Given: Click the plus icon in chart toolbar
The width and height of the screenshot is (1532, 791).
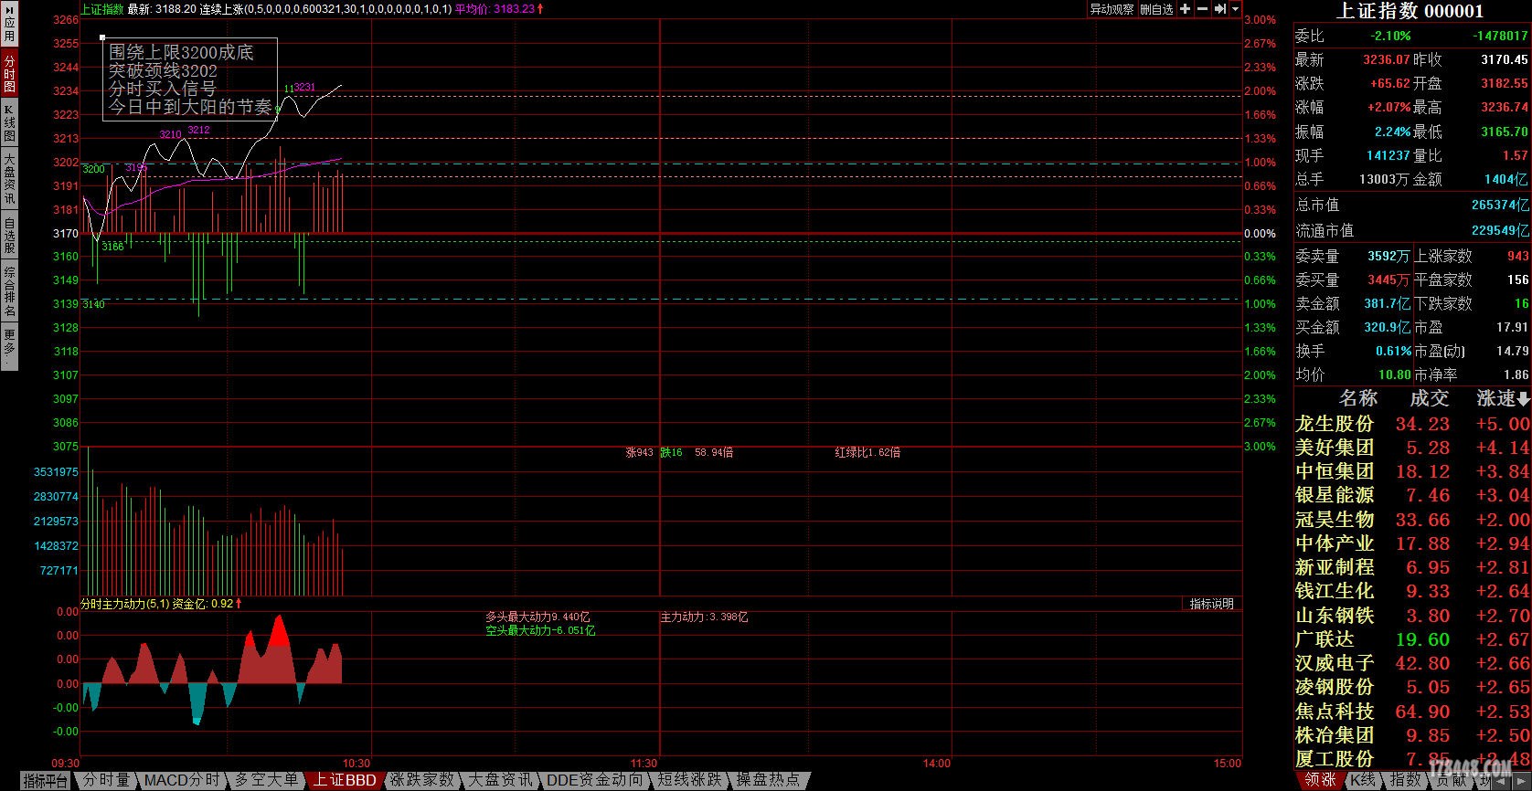Looking at the screenshot, I should tap(1186, 9).
